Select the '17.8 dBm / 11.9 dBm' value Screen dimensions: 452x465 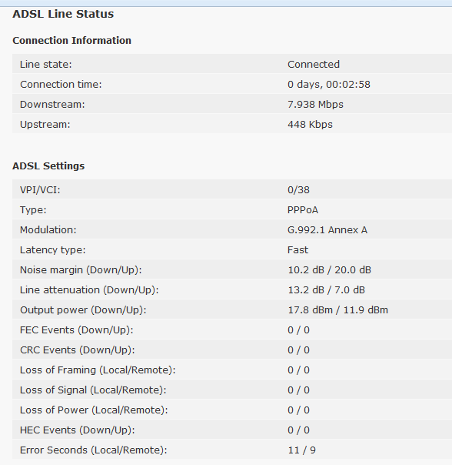click(x=338, y=310)
